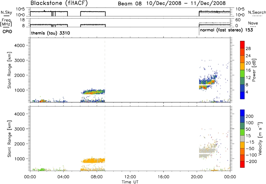Select the bright blue Power segment below 4
This screenshot has height=184, width=266.
click(242, 95)
